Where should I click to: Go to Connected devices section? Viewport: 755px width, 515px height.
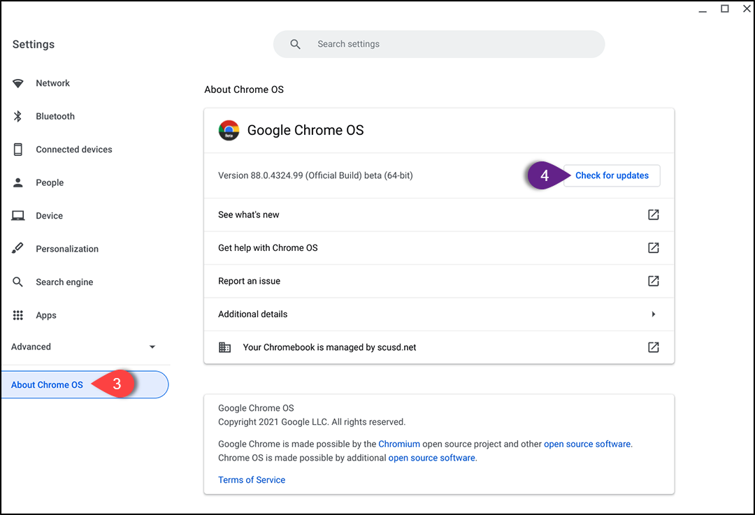pyautogui.click(x=73, y=150)
